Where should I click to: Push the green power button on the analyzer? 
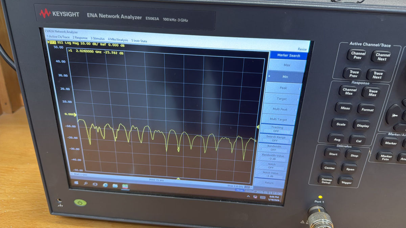[80, 203]
